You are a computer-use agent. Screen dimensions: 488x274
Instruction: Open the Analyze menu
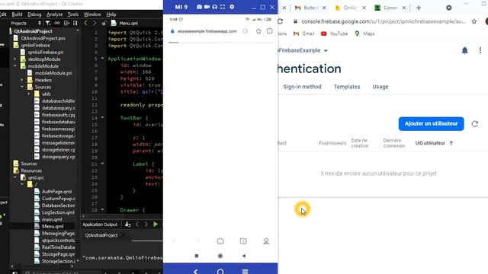tap(54, 14)
